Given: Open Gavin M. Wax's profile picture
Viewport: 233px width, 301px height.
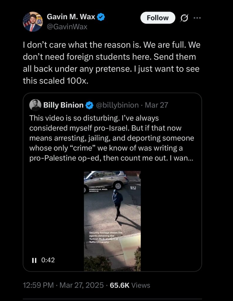Looking at the screenshot, I should pyautogui.click(x=33, y=22).
